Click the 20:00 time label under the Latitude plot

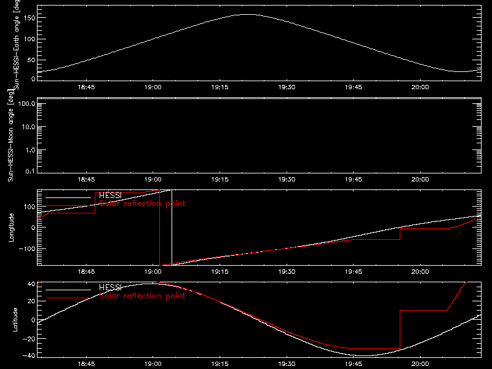coord(420,364)
